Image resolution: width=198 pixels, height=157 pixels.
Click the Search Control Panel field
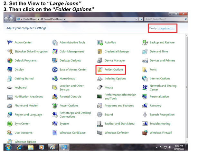pos(166,19)
